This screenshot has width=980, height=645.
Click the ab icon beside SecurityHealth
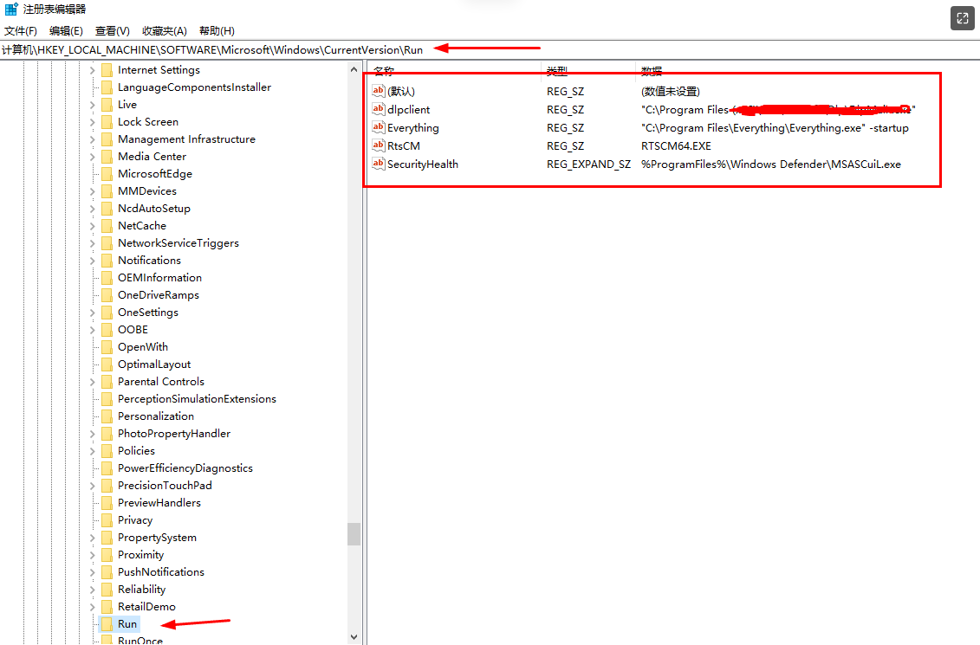(378, 164)
